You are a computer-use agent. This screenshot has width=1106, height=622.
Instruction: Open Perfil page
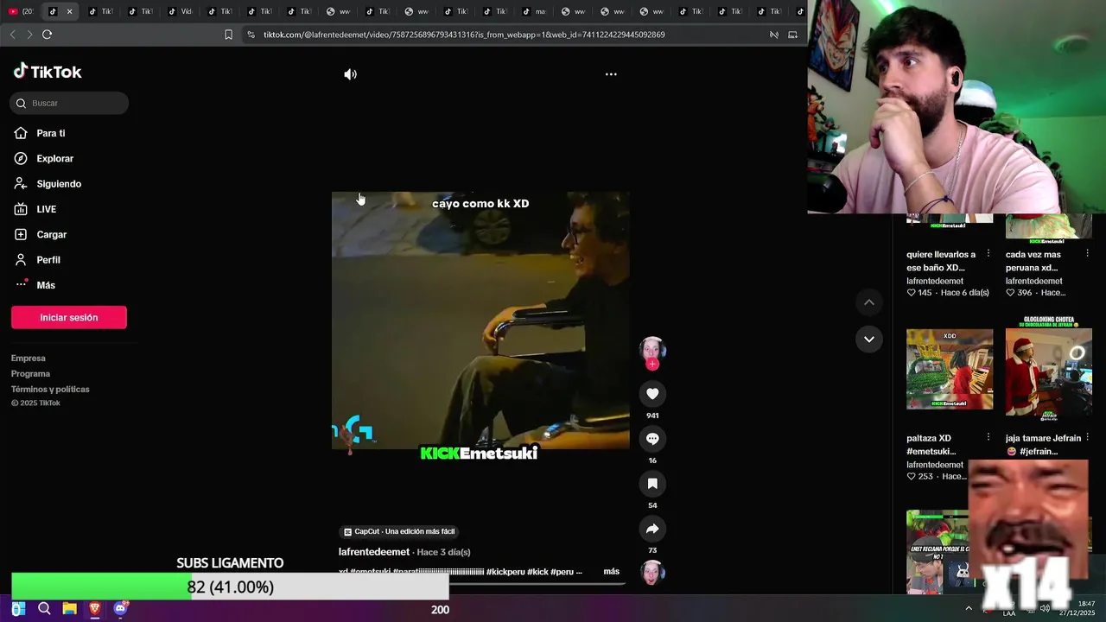(x=38, y=260)
